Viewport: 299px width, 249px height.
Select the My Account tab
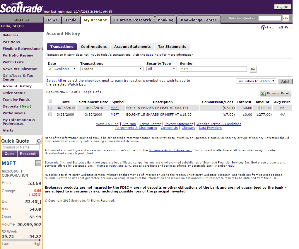[95, 20]
